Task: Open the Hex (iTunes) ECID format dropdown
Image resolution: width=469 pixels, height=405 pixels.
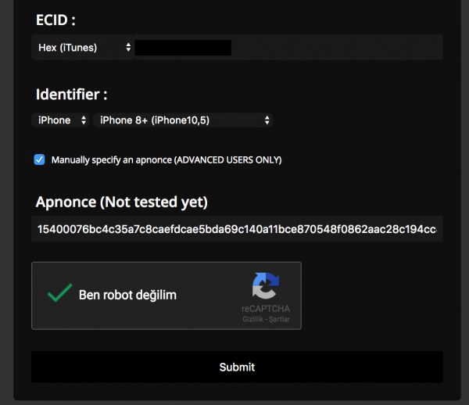Action: click(x=84, y=48)
